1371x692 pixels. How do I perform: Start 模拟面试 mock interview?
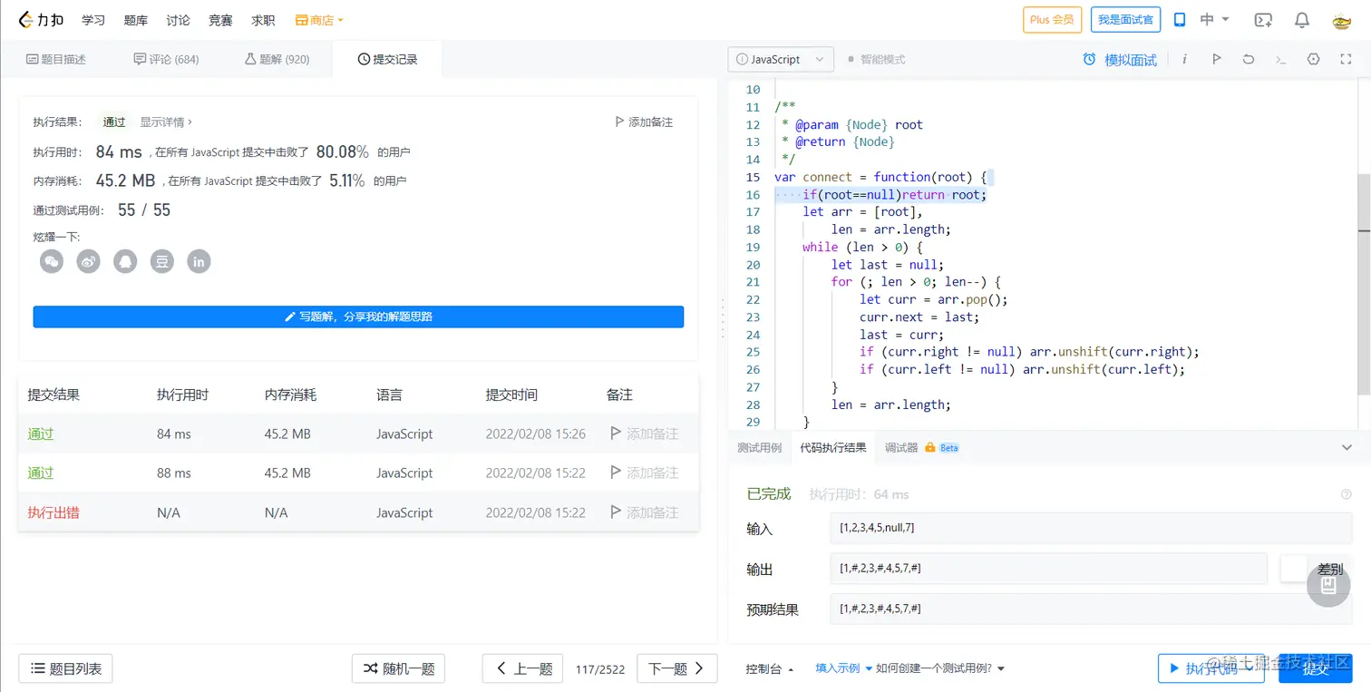(1130, 60)
